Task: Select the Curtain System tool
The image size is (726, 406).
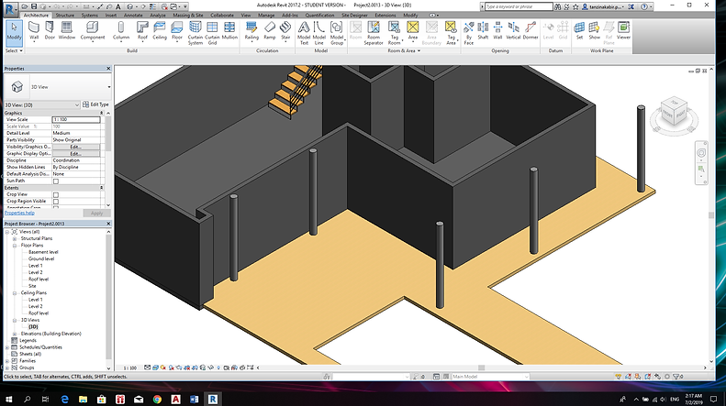Action: pyautogui.click(x=195, y=33)
